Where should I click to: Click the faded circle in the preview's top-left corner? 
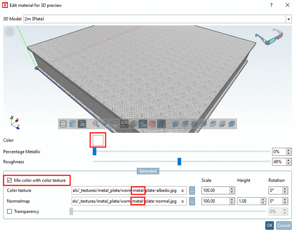tap(9, 31)
